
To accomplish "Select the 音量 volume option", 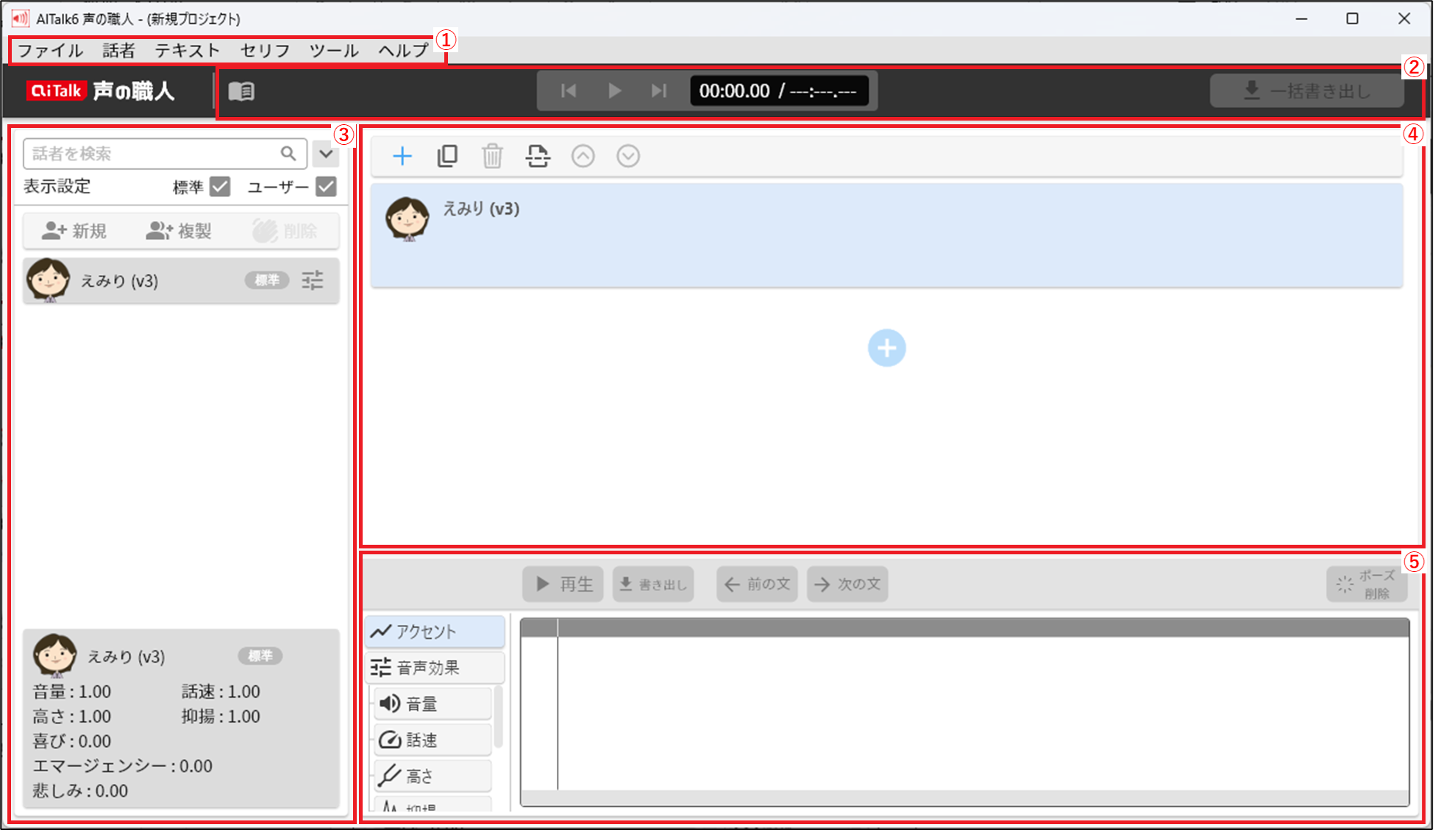I will coord(433,704).
